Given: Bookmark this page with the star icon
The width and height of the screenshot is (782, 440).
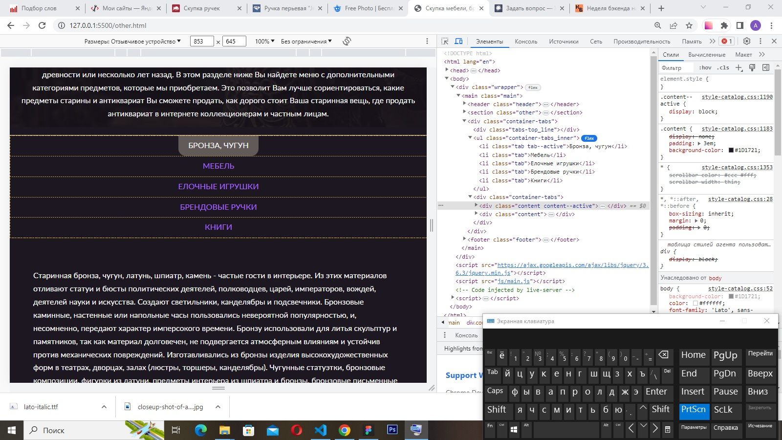Looking at the screenshot, I should click(x=689, y=25).
